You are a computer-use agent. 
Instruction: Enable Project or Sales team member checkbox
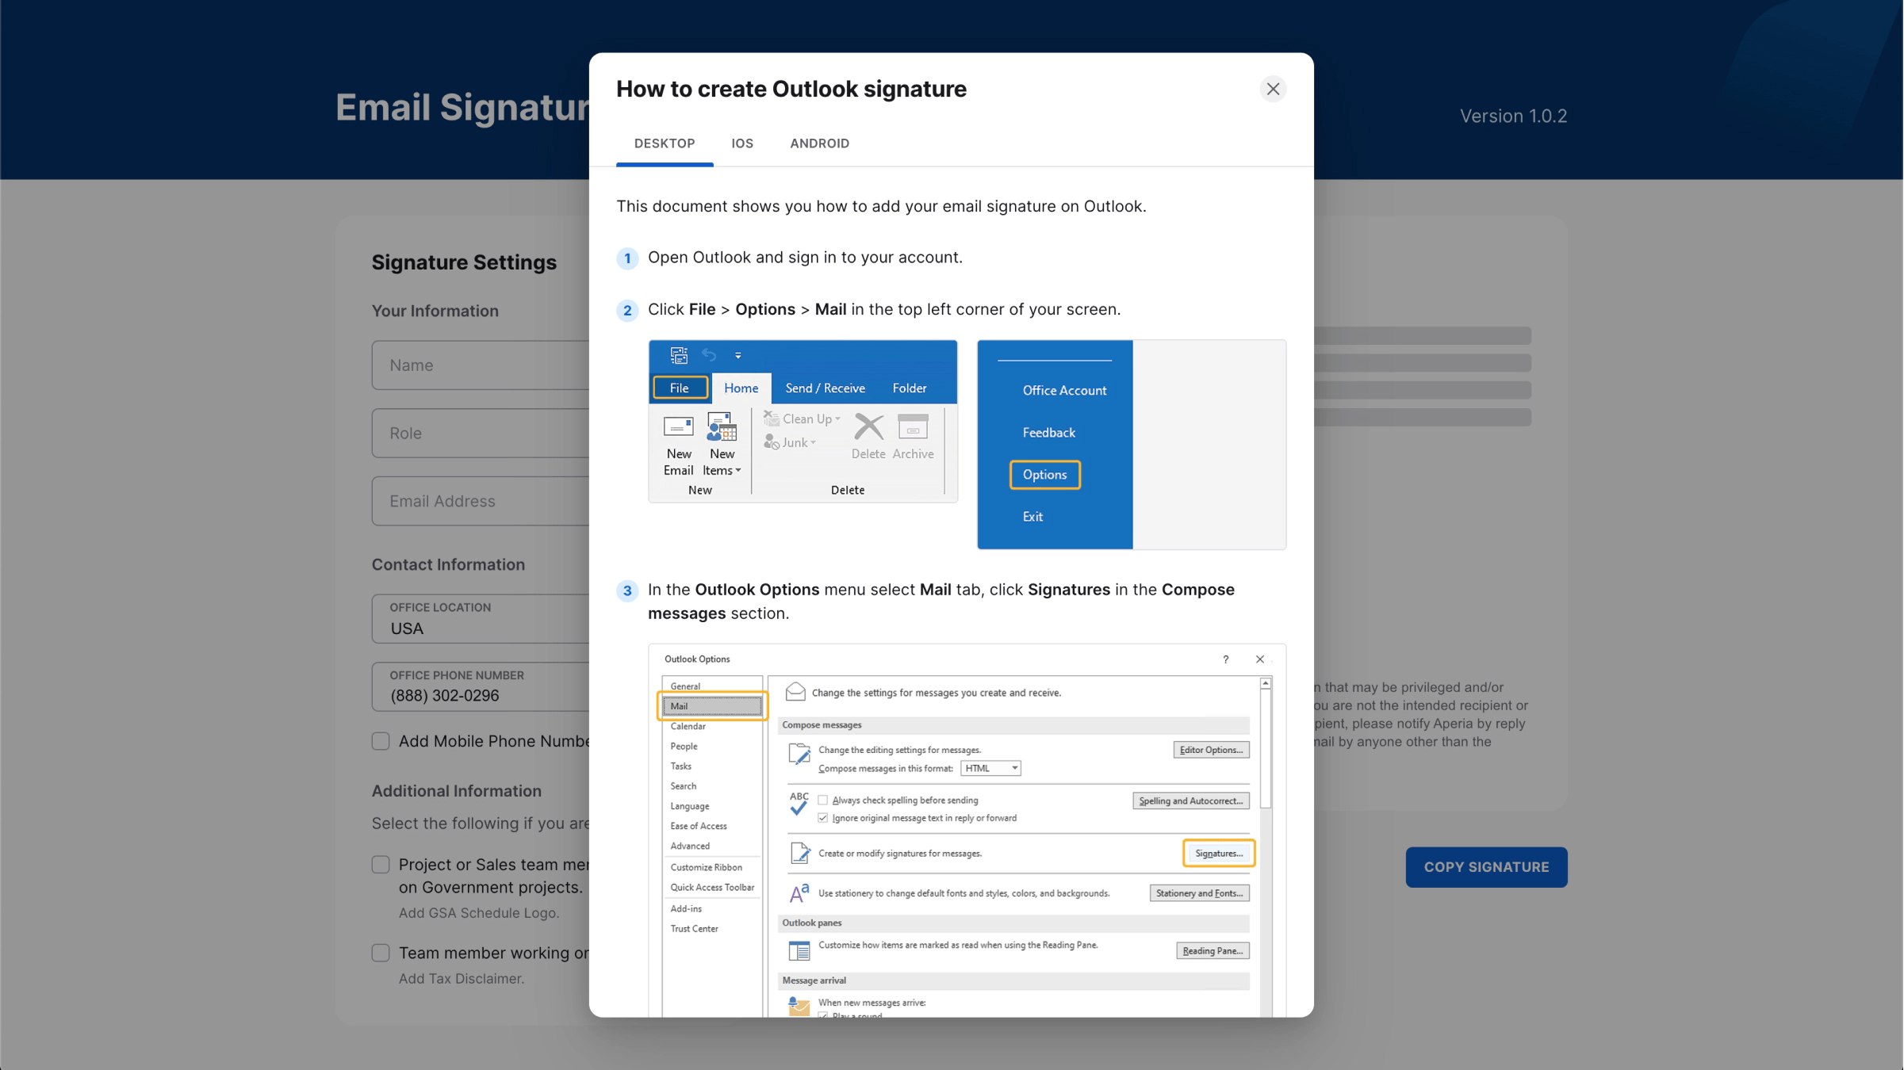coord(381,865)
